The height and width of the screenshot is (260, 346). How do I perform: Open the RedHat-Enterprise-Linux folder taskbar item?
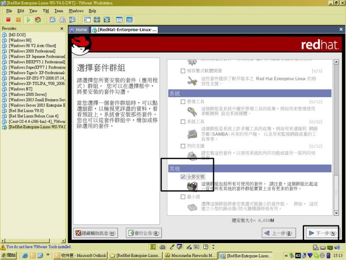click(135, 256)
